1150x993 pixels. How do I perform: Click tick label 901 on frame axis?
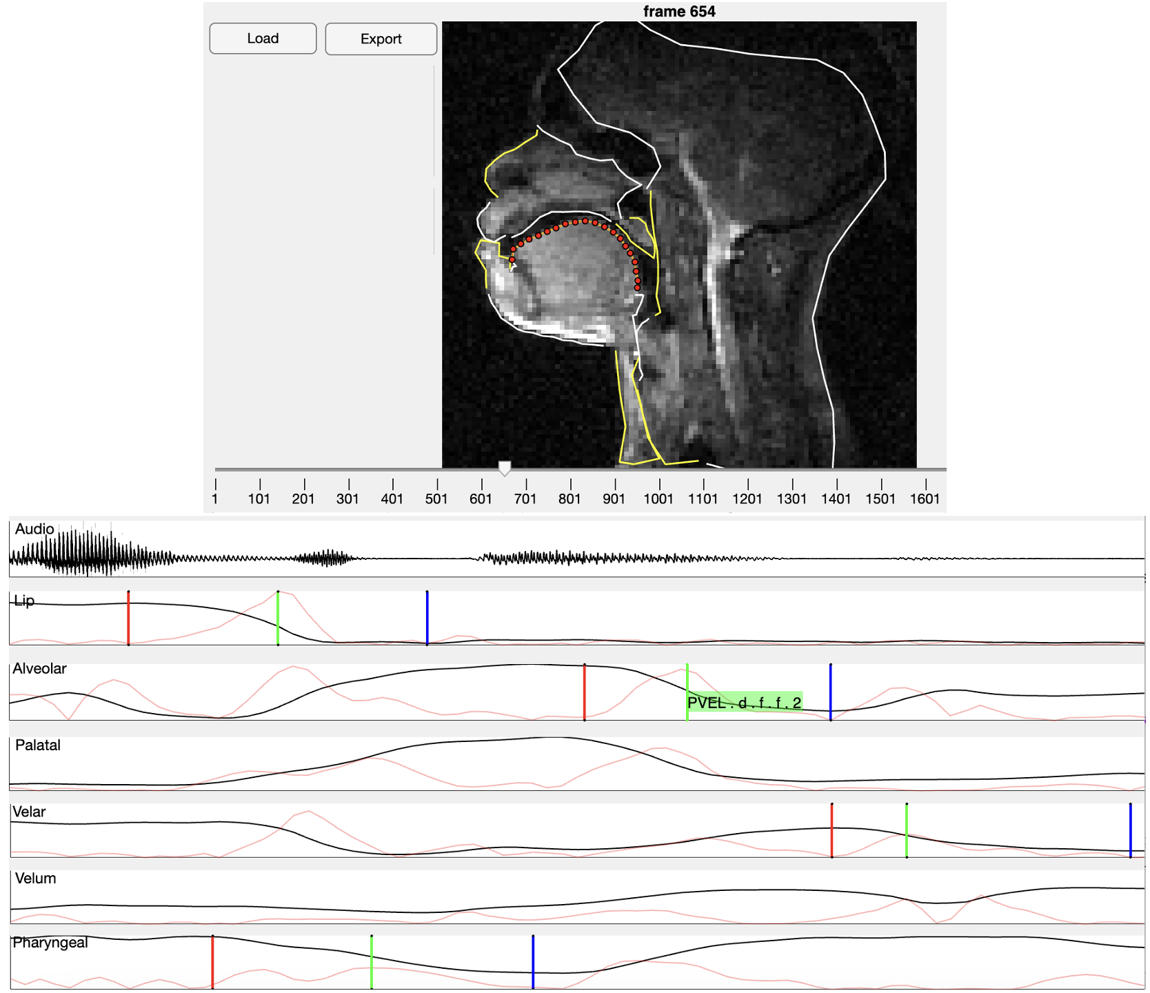[x=614, y=499]
